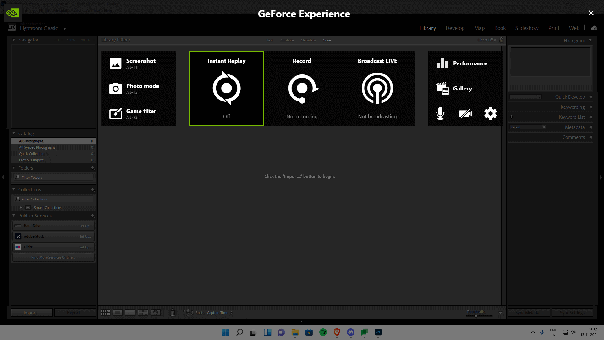Viewport: 604px width, 340px height.
Task: Open Photo mode camera icon
Action: click(x=115, y=89)
